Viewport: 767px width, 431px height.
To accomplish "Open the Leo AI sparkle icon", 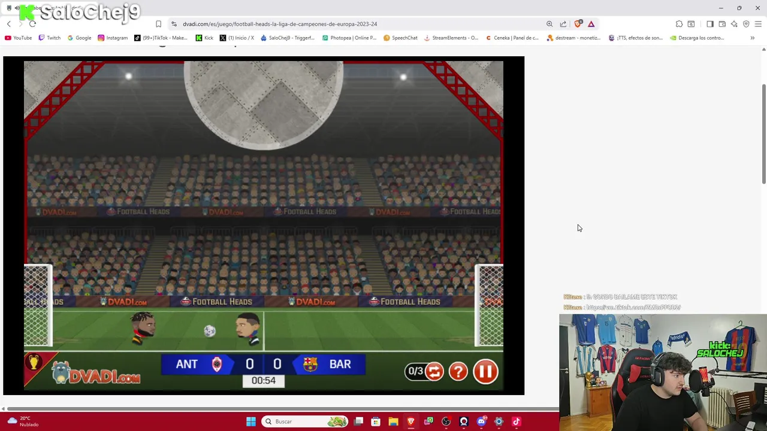I will pyautogui.click(x=734, y=24).
